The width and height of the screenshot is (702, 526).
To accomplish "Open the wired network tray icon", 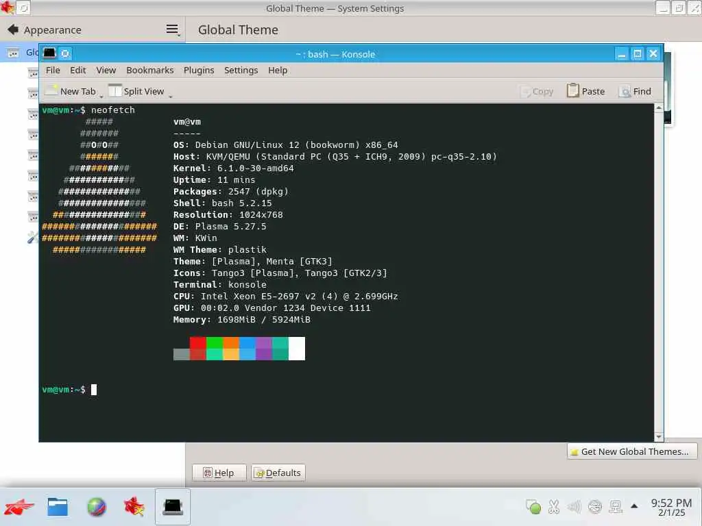I will click(x=616, y=507).
